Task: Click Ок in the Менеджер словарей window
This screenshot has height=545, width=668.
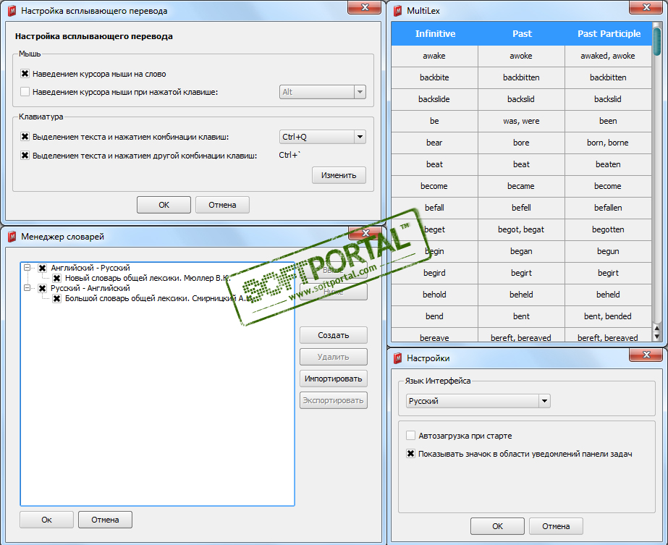Action: pos(46,520)
